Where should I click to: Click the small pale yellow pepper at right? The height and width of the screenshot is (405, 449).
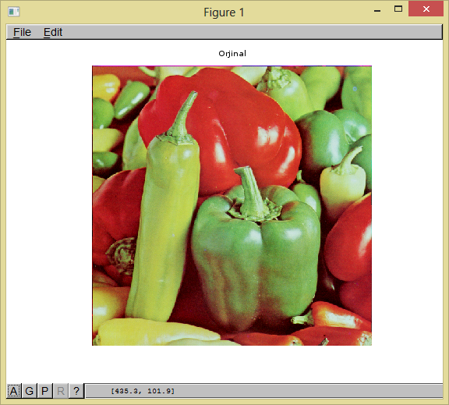click(x=342, y=183)
